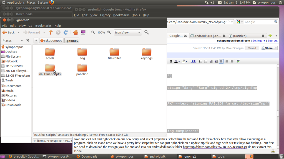The height and width of the screenshot is (159, 284).
Task: Open the parent folder with the up arrow
Action: click(x=51, y=32)
